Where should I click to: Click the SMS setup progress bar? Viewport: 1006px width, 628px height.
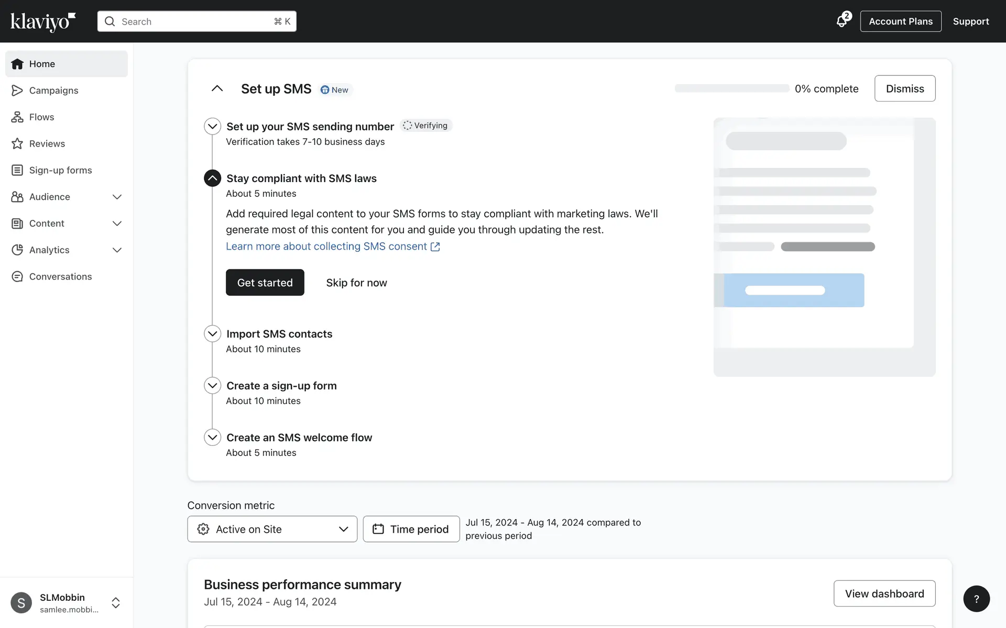click(731, 88)
